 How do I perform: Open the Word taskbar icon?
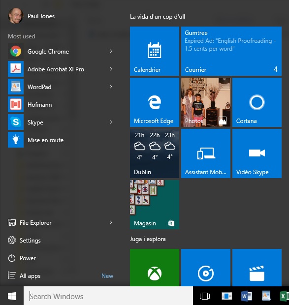[246, 296]
